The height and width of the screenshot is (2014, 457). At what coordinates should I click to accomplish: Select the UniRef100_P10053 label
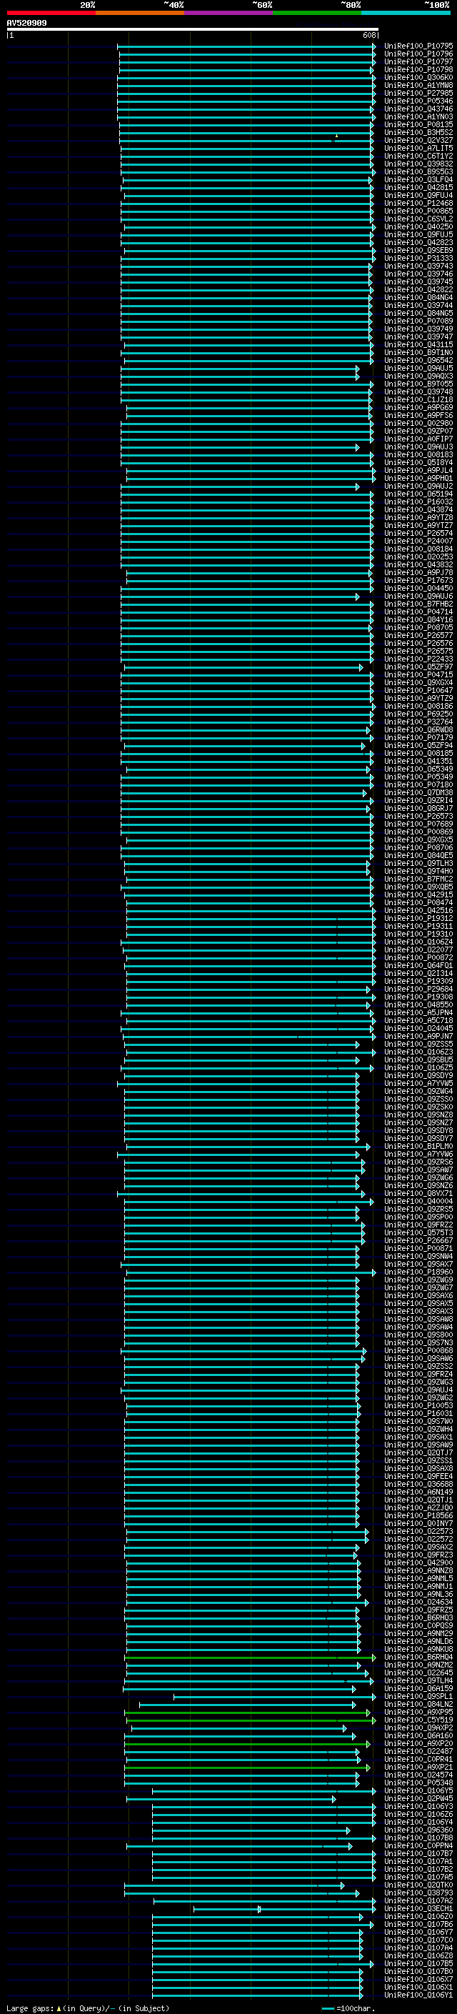[x=418, y=1406]
